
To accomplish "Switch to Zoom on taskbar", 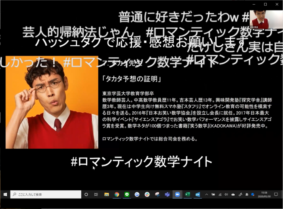I will (x=177, y=194).
